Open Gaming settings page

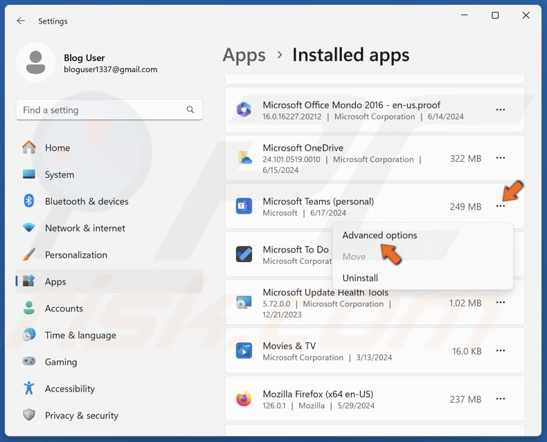point(109,362)
